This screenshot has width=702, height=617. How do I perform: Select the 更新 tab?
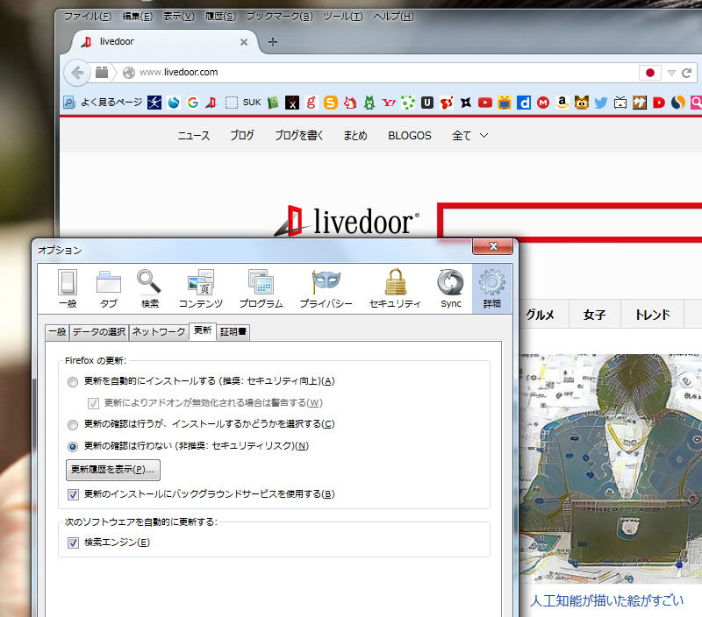pyautogui.click(x=203, y=331)
